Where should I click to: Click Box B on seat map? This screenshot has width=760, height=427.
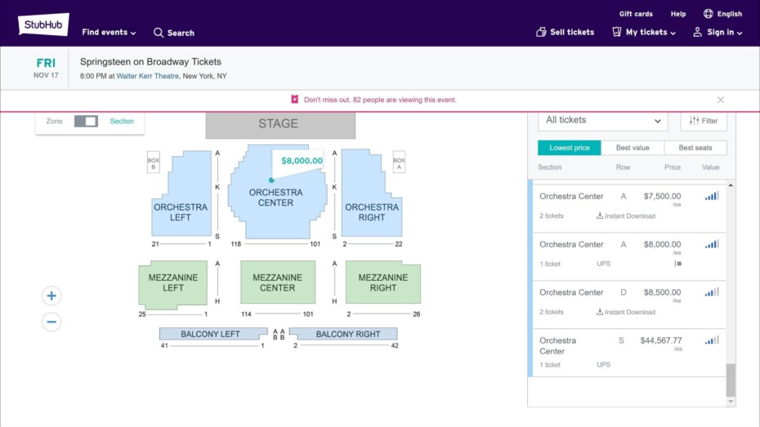pos(153,163)
